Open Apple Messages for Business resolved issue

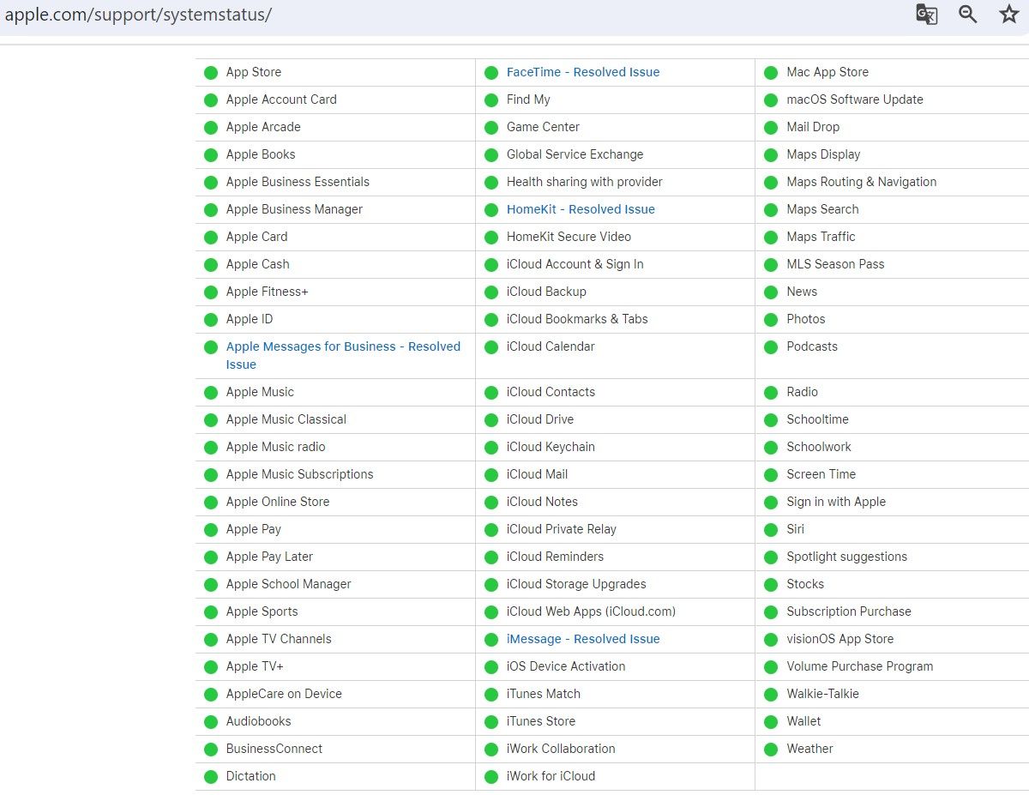342,346
